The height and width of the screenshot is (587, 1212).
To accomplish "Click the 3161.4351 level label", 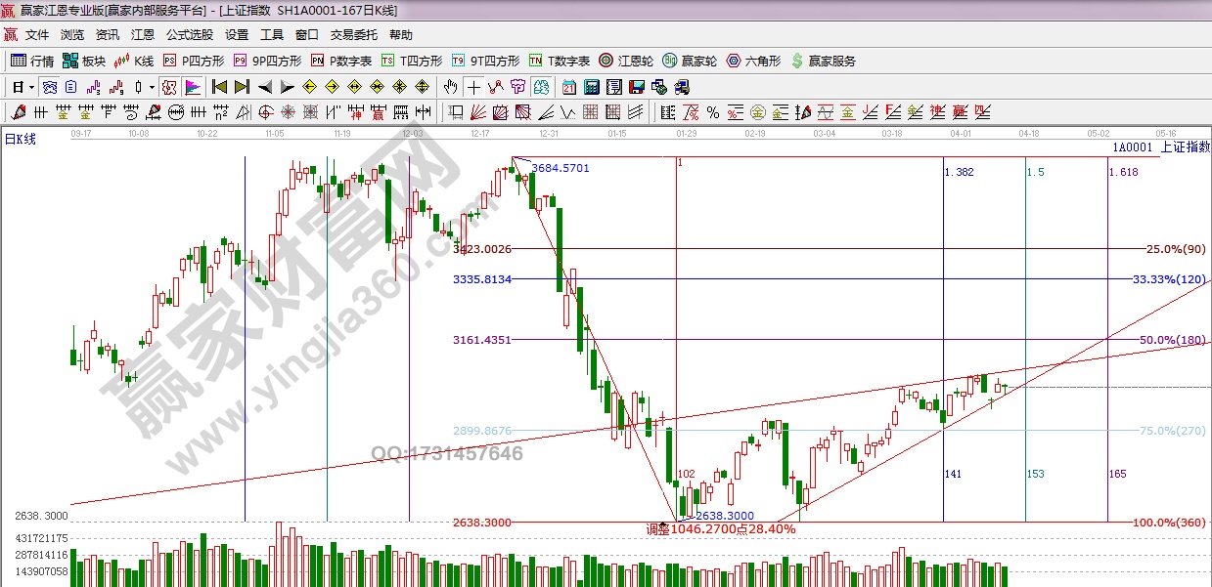I will 482,340.
